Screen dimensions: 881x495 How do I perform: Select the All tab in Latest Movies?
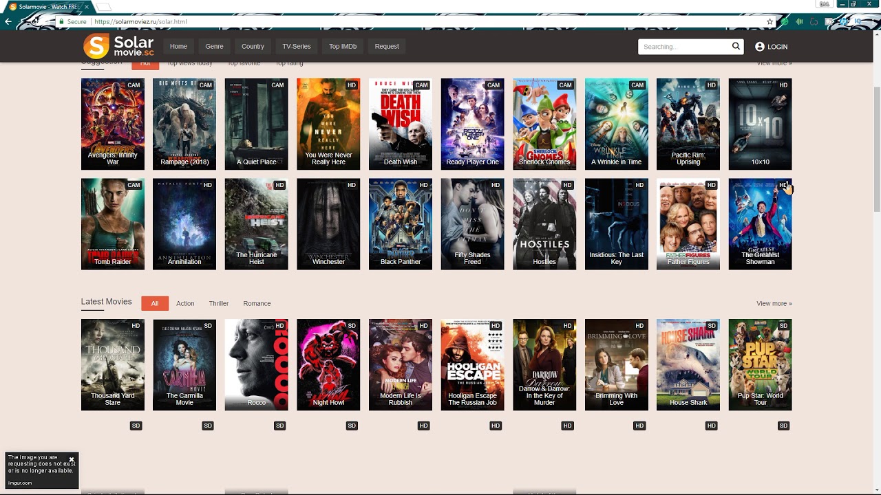coord(155,303)
